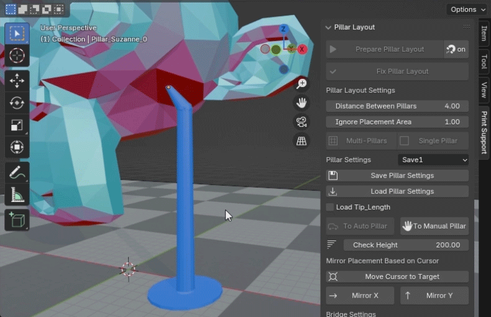Click Prepare Pillar Layout
491x317 pixels.
[385, 49]
